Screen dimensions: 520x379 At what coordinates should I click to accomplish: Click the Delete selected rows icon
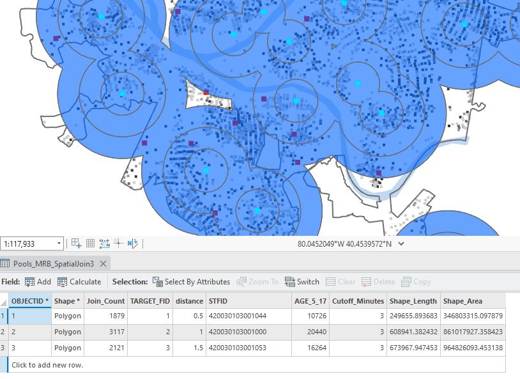click(x=365, y=281)
